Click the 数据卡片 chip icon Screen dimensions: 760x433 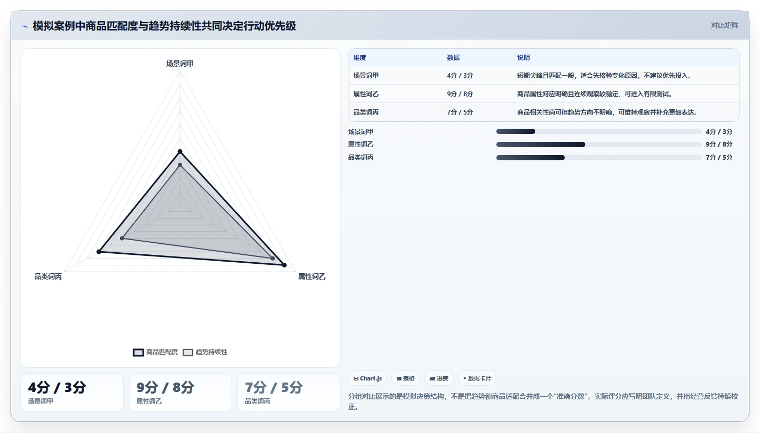465,378
